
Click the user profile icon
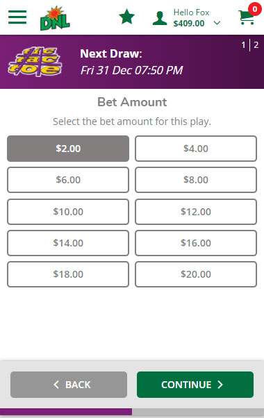[160, 18]
